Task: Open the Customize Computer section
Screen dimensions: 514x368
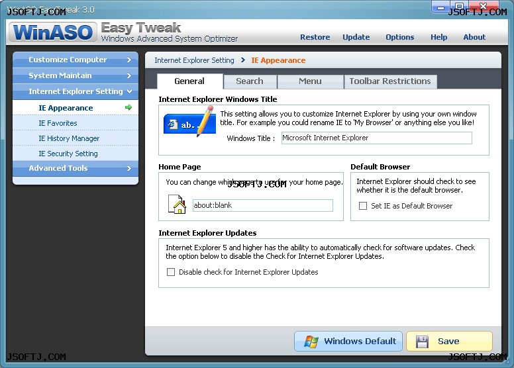Action: 76,60
